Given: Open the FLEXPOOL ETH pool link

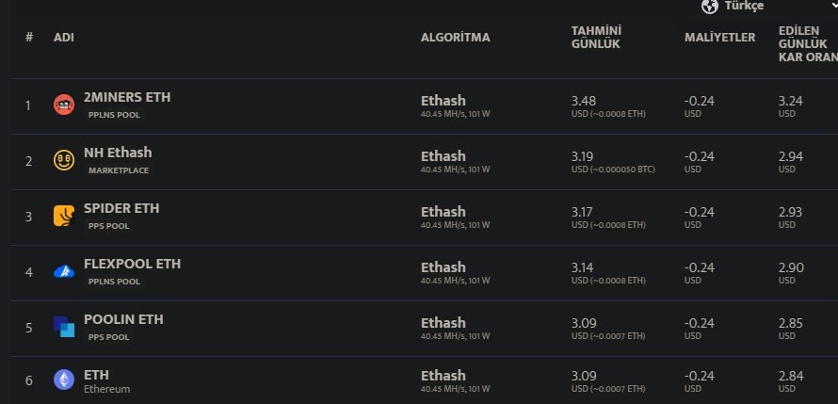Looking at the screenshot, I should pyautogui.click(x=132, y=264).
